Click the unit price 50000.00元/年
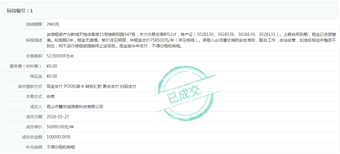340x154 pixels. 60,127
